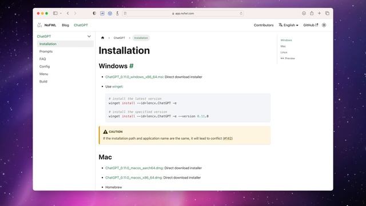Click the home breadcrumb icon
This screenshot has width=366, height=206.
pos(102,38)
